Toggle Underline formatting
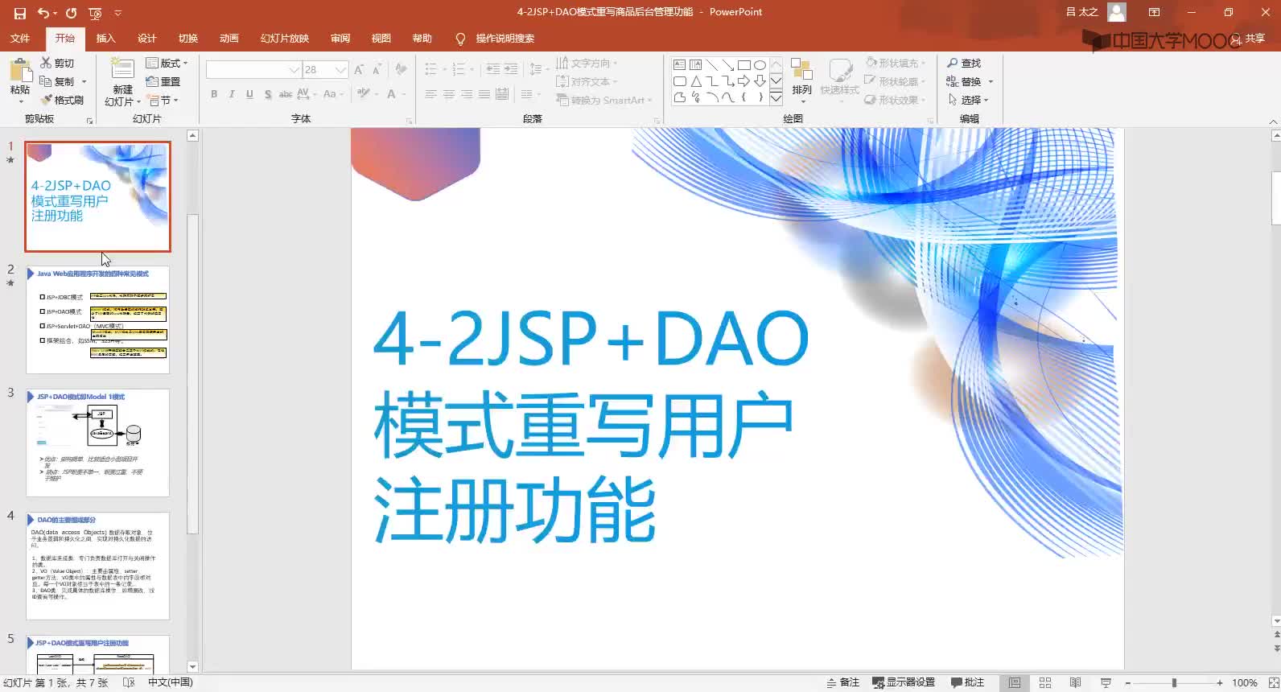 click(x=249, y=94)
